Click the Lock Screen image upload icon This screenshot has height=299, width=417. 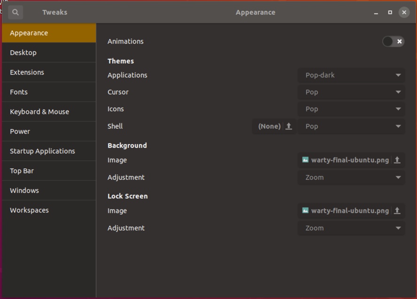(x=397, y=211)
